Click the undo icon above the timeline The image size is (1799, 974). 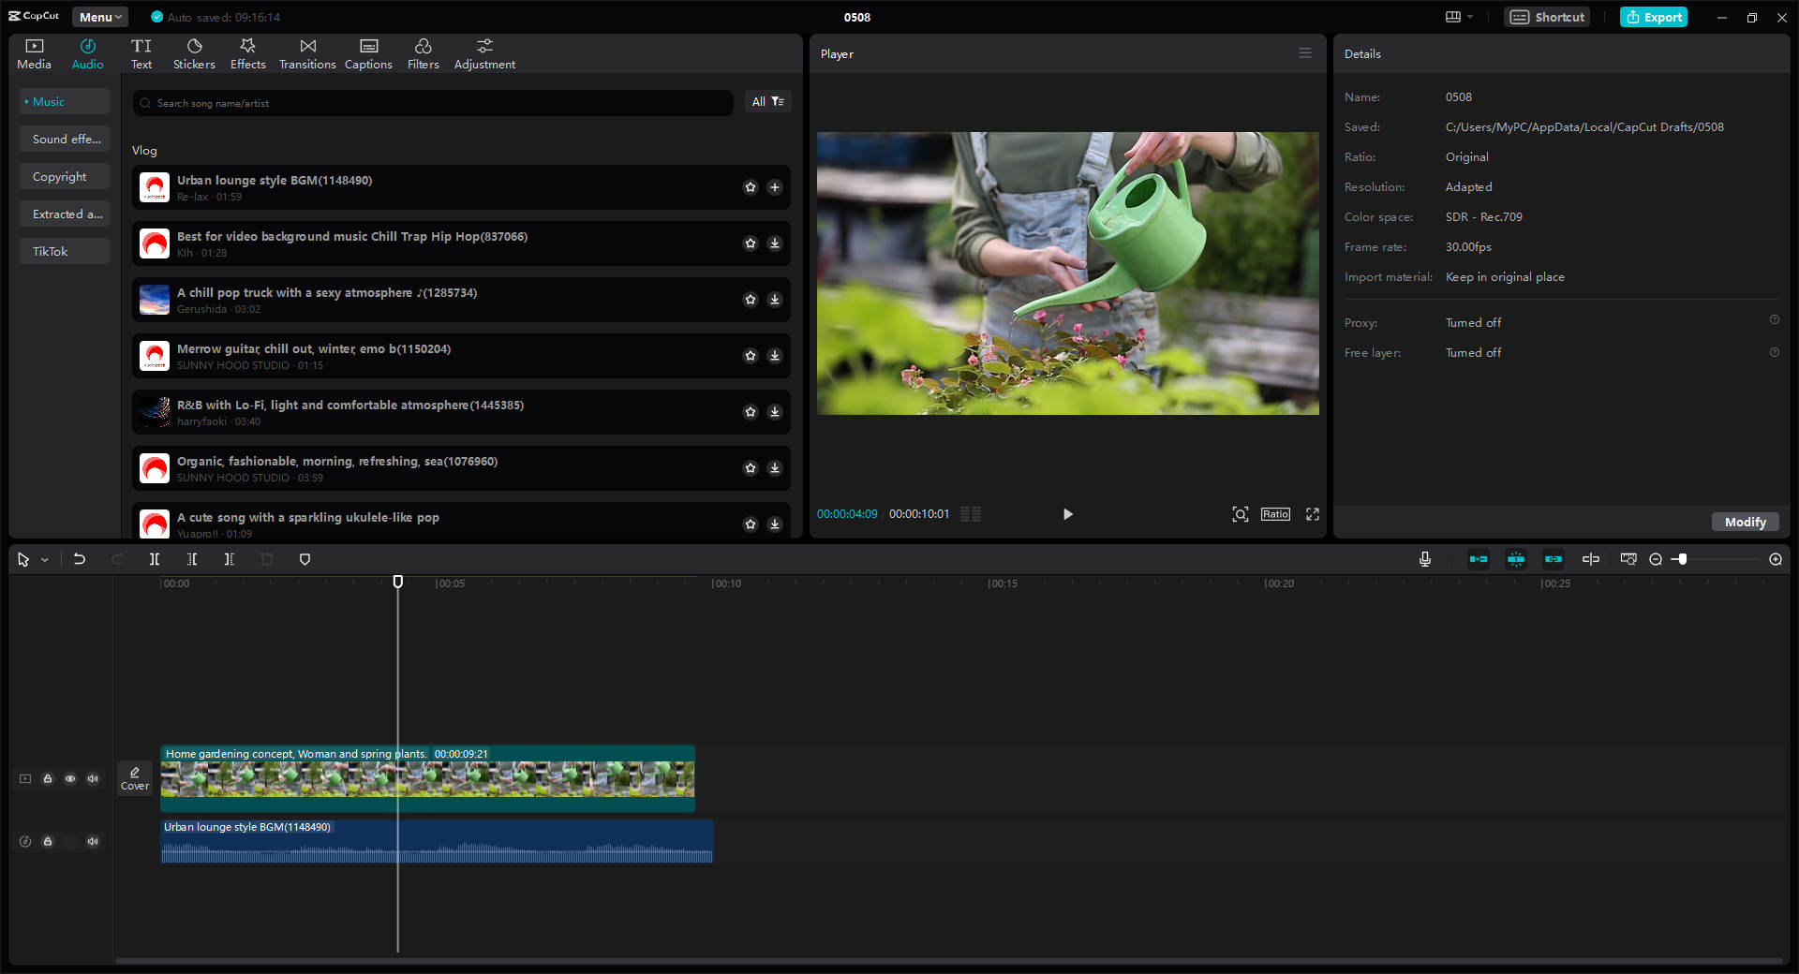(80, 559)
